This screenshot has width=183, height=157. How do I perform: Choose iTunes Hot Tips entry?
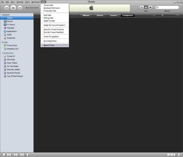tap(55, 11)
